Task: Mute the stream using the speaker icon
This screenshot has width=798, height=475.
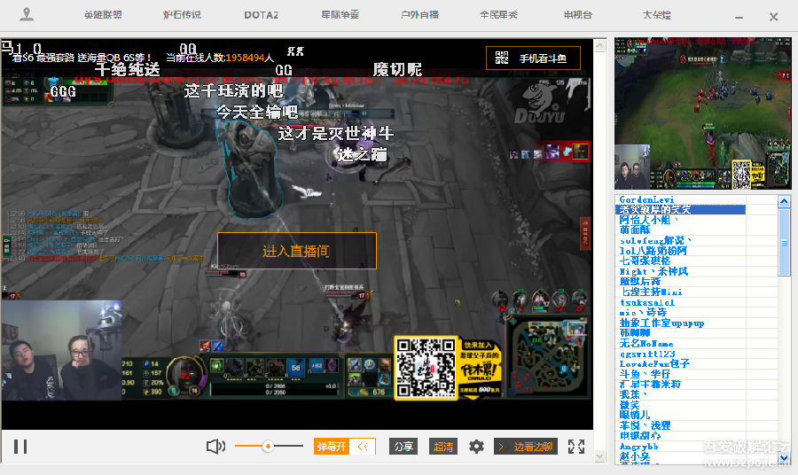Action: 215,447
